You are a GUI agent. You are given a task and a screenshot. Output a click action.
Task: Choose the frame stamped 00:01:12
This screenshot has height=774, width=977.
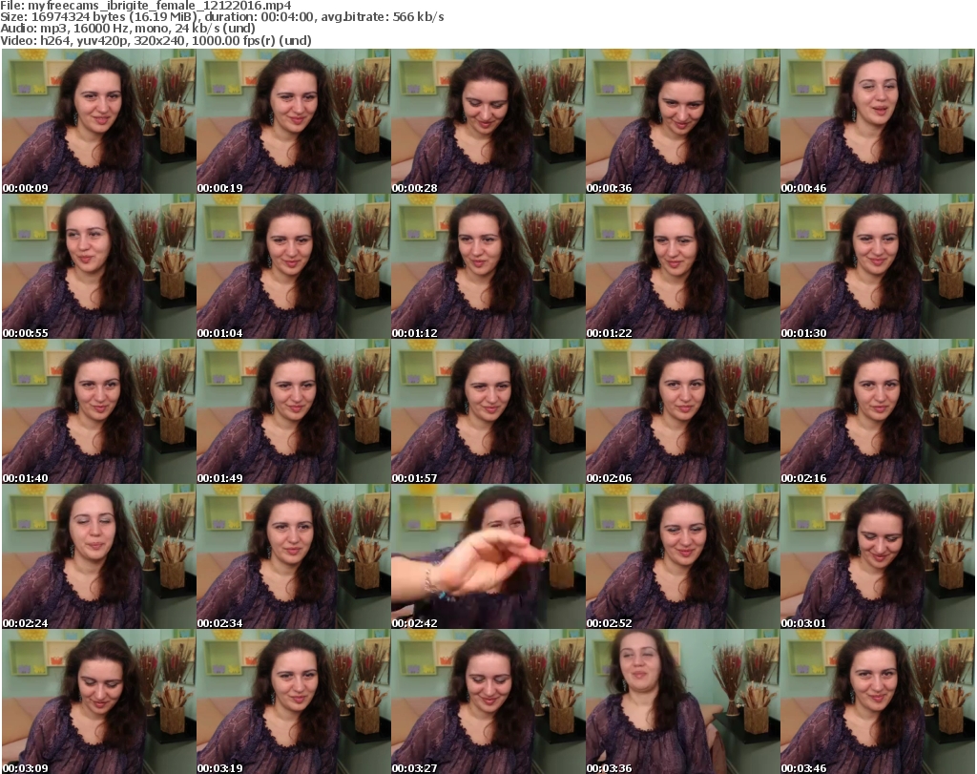coord(488,266)
